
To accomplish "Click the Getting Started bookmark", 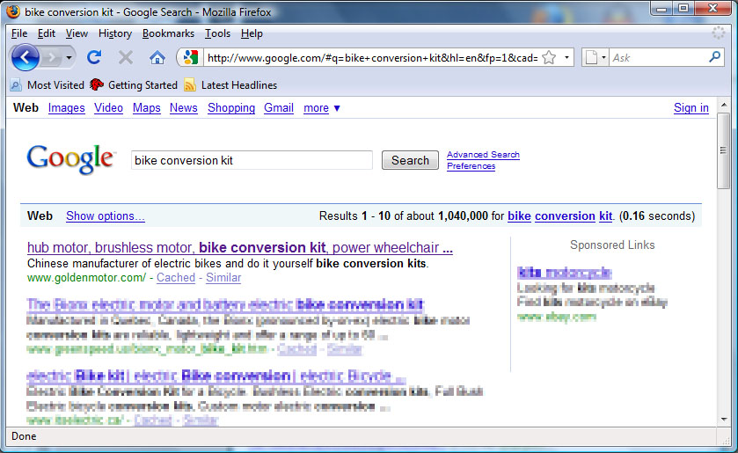I will (134, 85).
